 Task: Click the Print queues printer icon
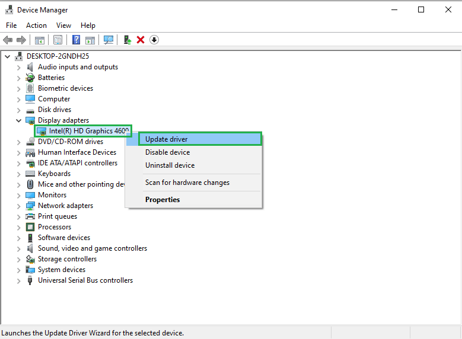coord(30,216)
